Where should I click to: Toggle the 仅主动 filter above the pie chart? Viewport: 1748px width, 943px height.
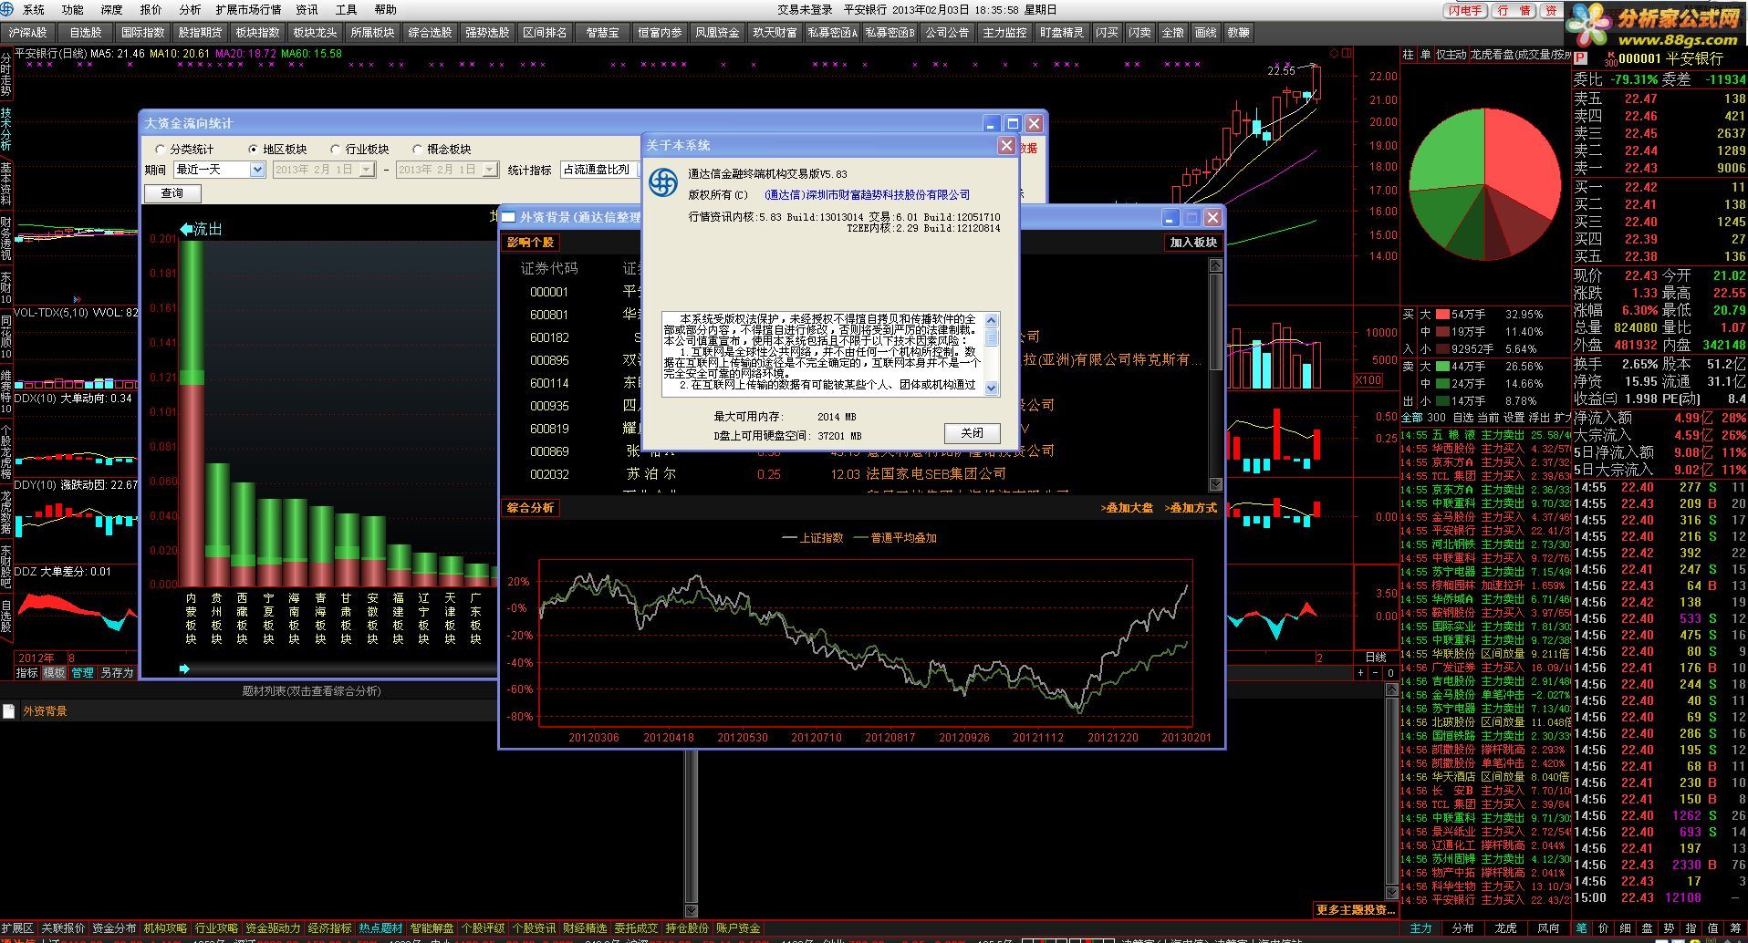click(1451, 55)
